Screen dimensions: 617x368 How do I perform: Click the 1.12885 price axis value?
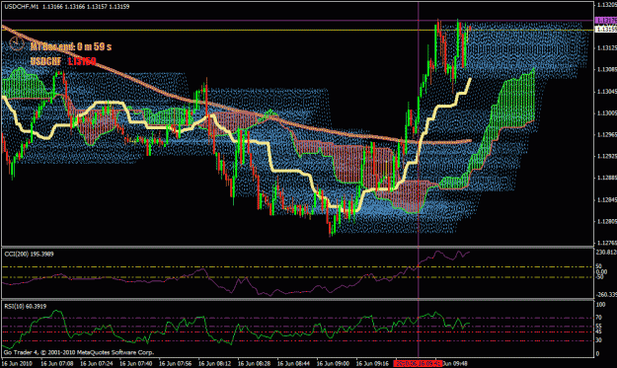pyautogui.click(x=606, y=178)
